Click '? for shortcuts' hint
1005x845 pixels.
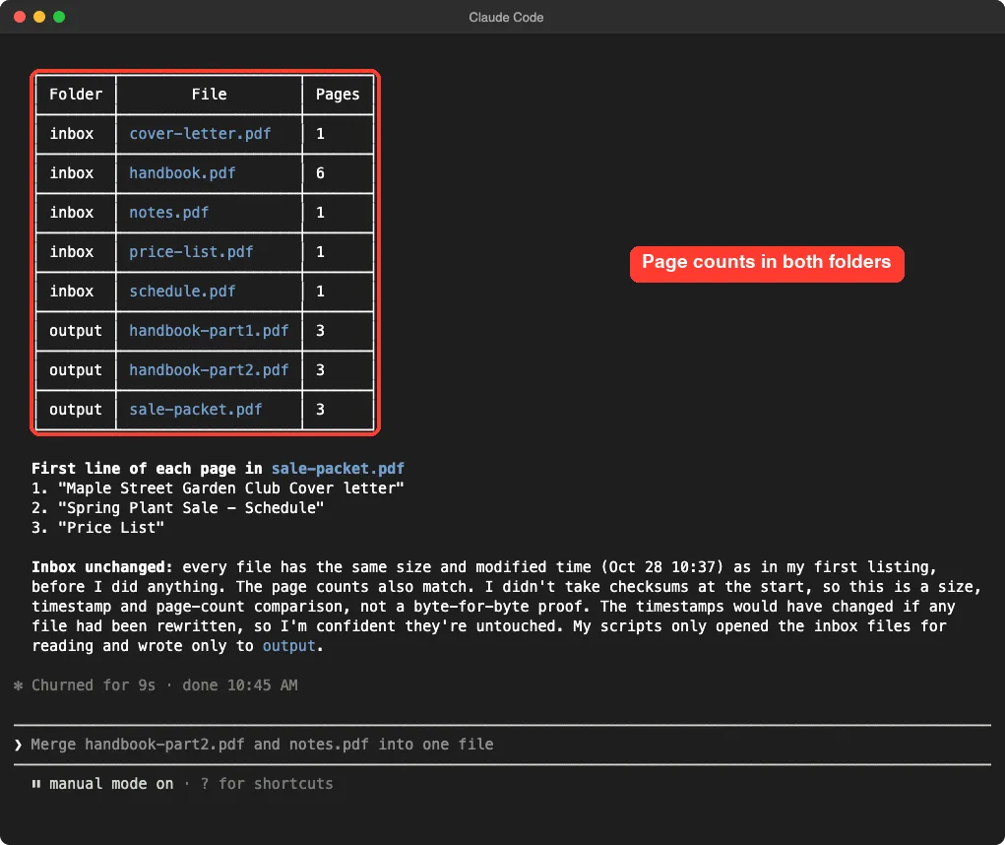tap(267, 784)
